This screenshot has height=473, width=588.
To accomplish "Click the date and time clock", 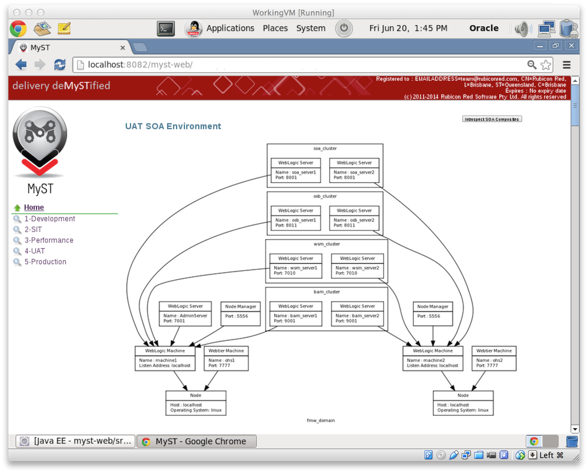I will point(408,28).
